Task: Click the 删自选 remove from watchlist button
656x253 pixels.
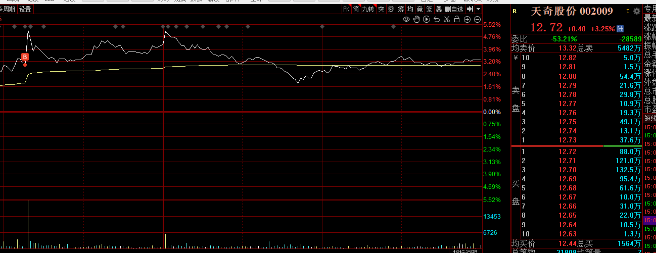Action: tap(454, 9)
